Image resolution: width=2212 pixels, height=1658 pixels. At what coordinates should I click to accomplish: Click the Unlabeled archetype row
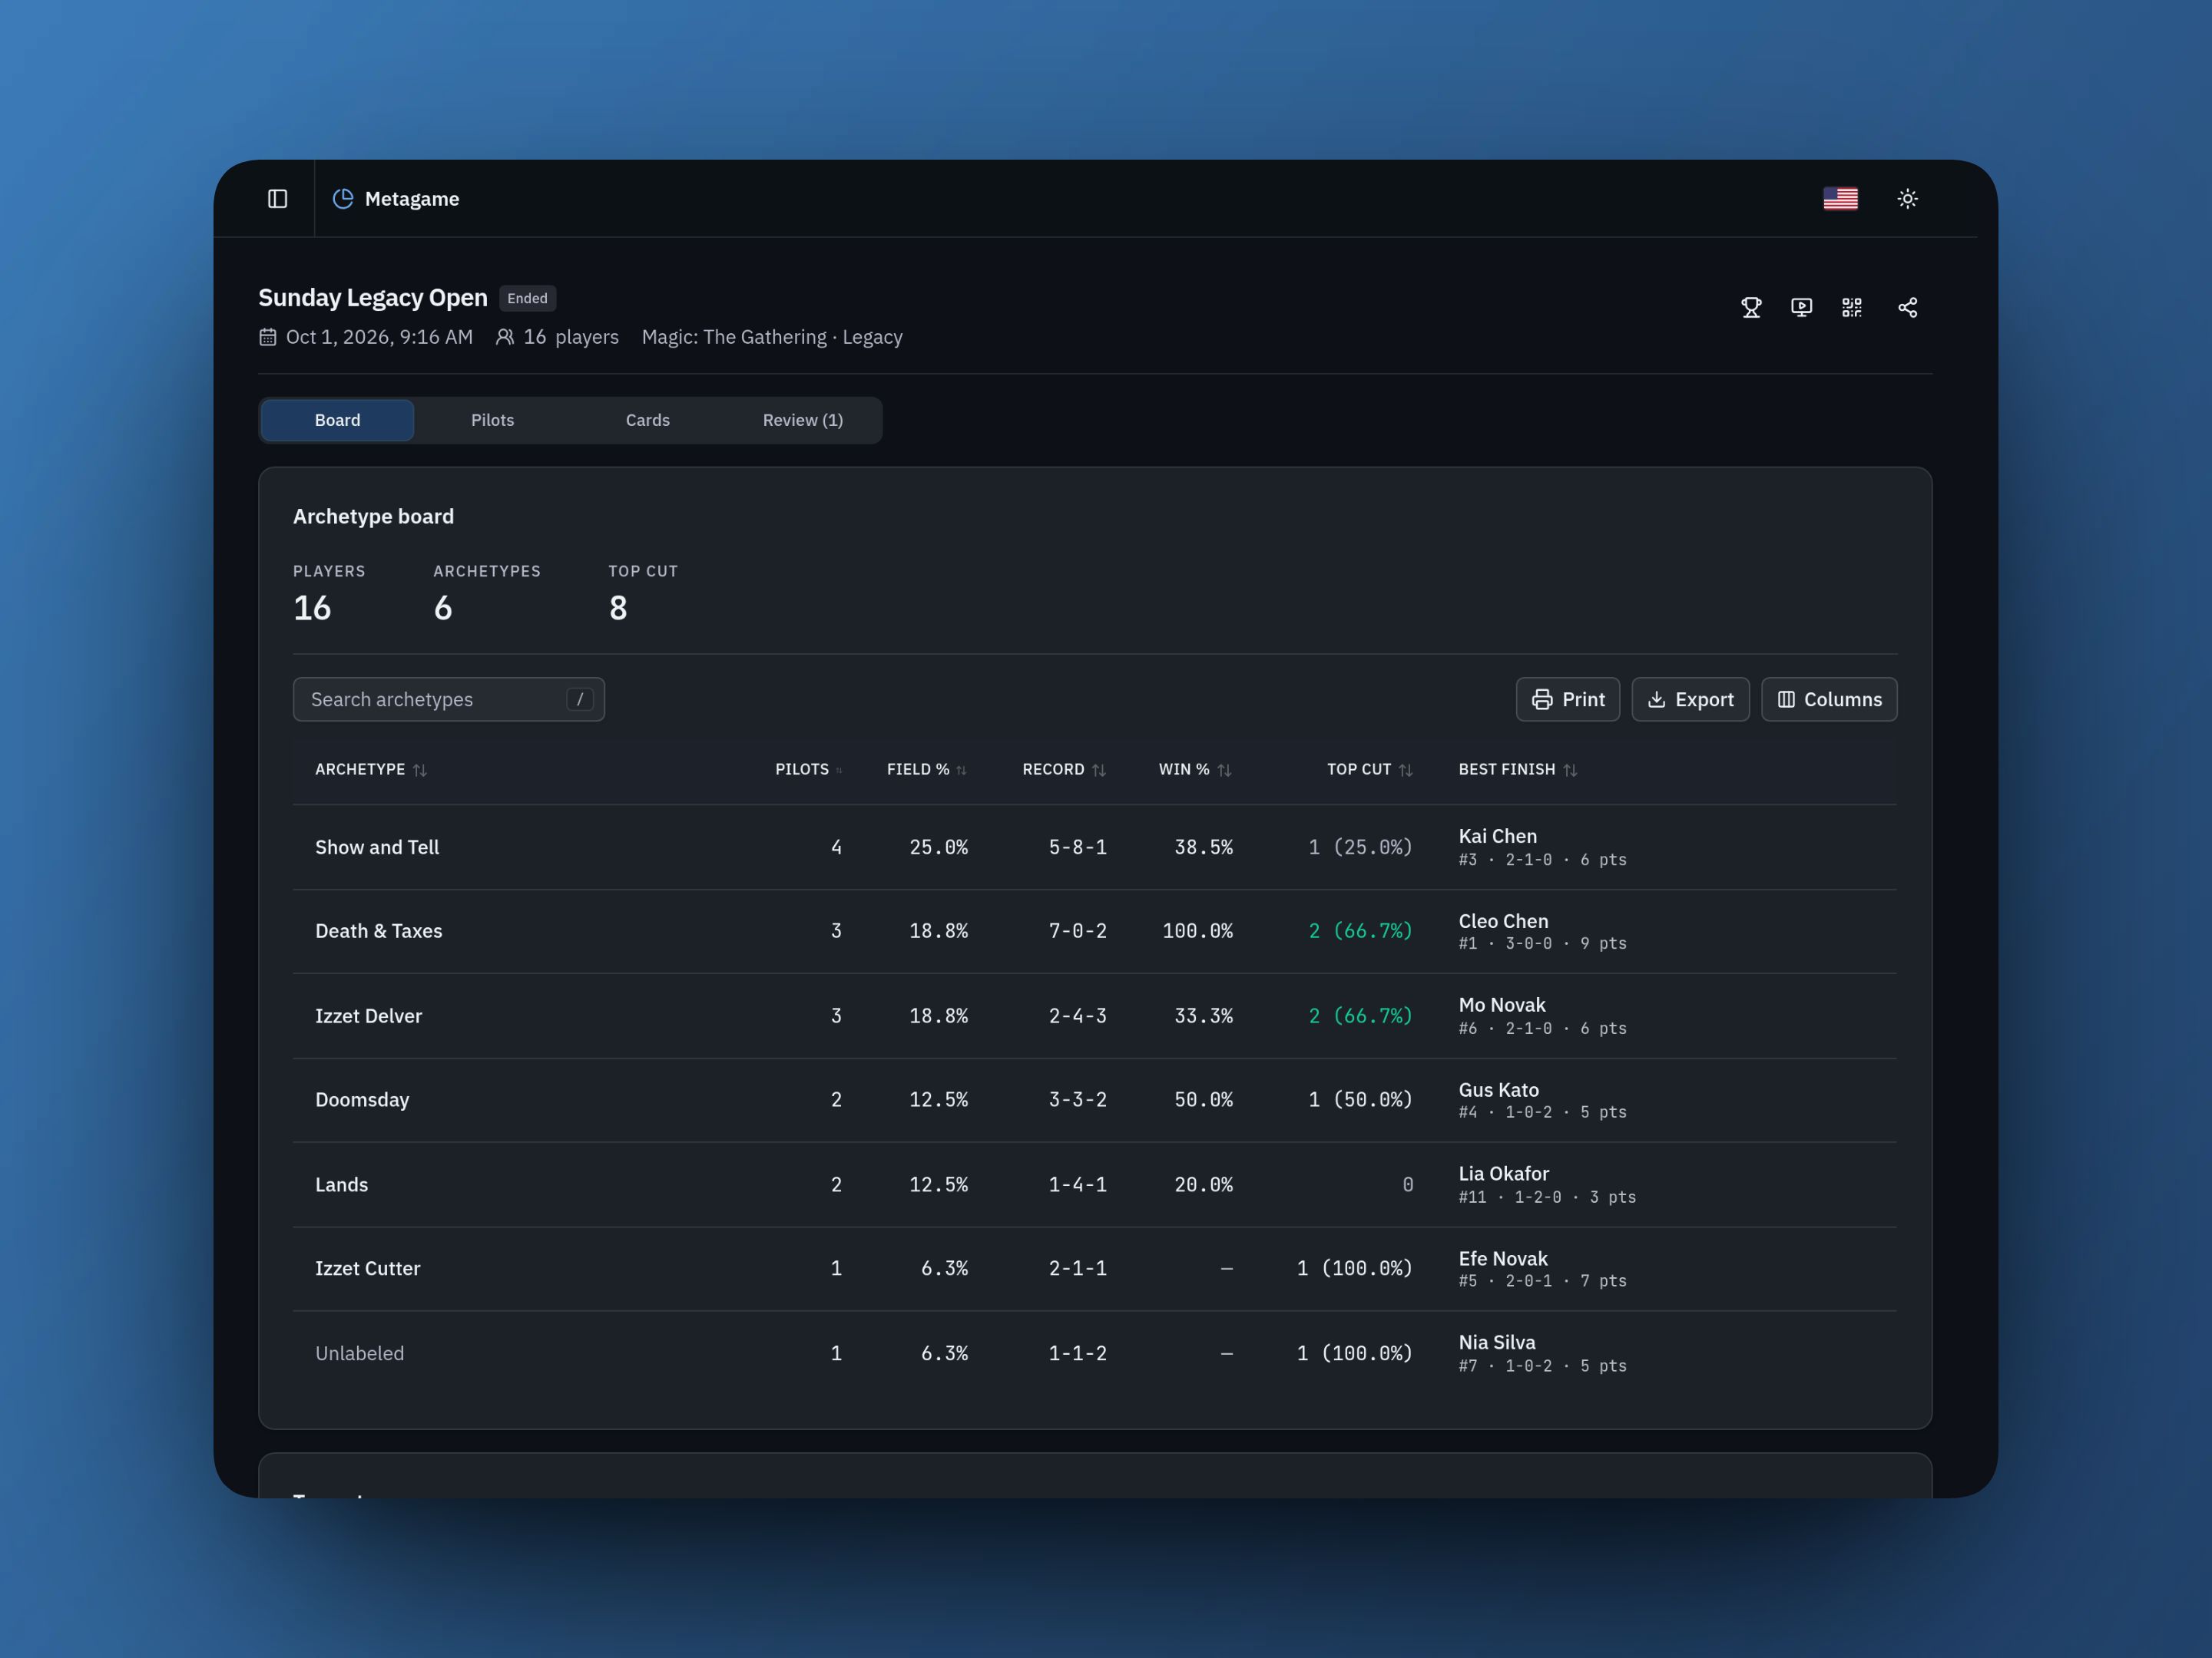1095,1354
